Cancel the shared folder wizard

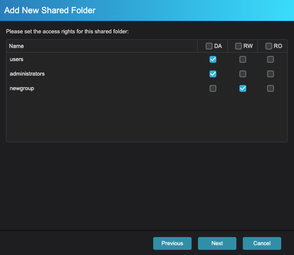click(262, 243)
